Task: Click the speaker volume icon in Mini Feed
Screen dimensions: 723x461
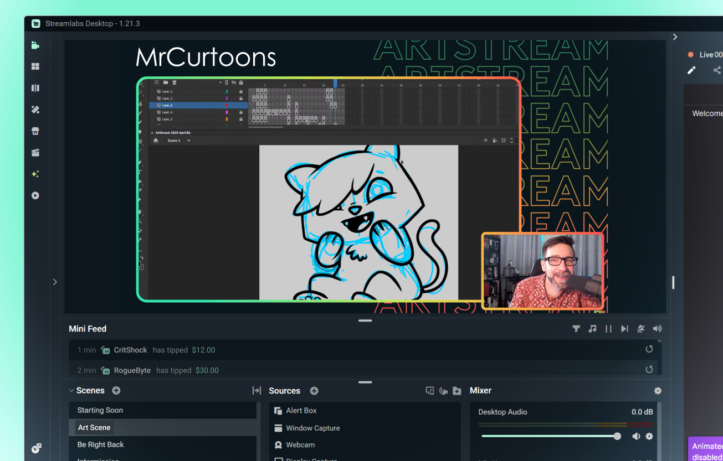Action: (x=658, y=329)
